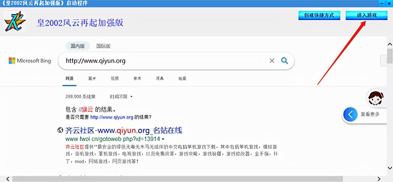Open the 齐云社区-www.qiyun.org result title
This screenshot has height=182, width=393.
tap(124, 130)
